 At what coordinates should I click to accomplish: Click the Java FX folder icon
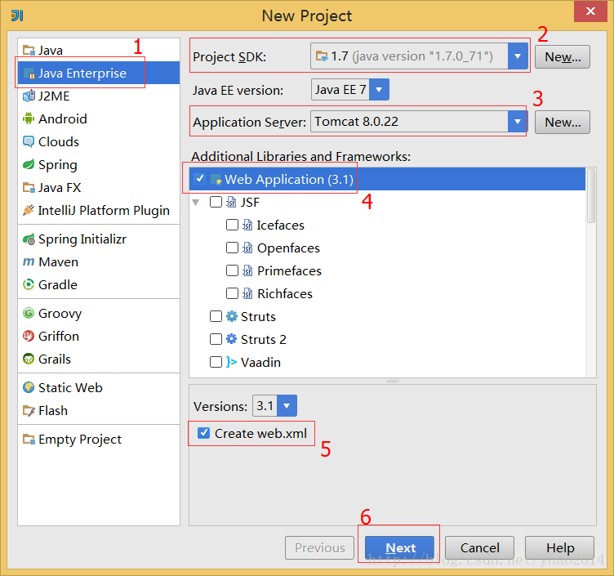coord(29,187)
